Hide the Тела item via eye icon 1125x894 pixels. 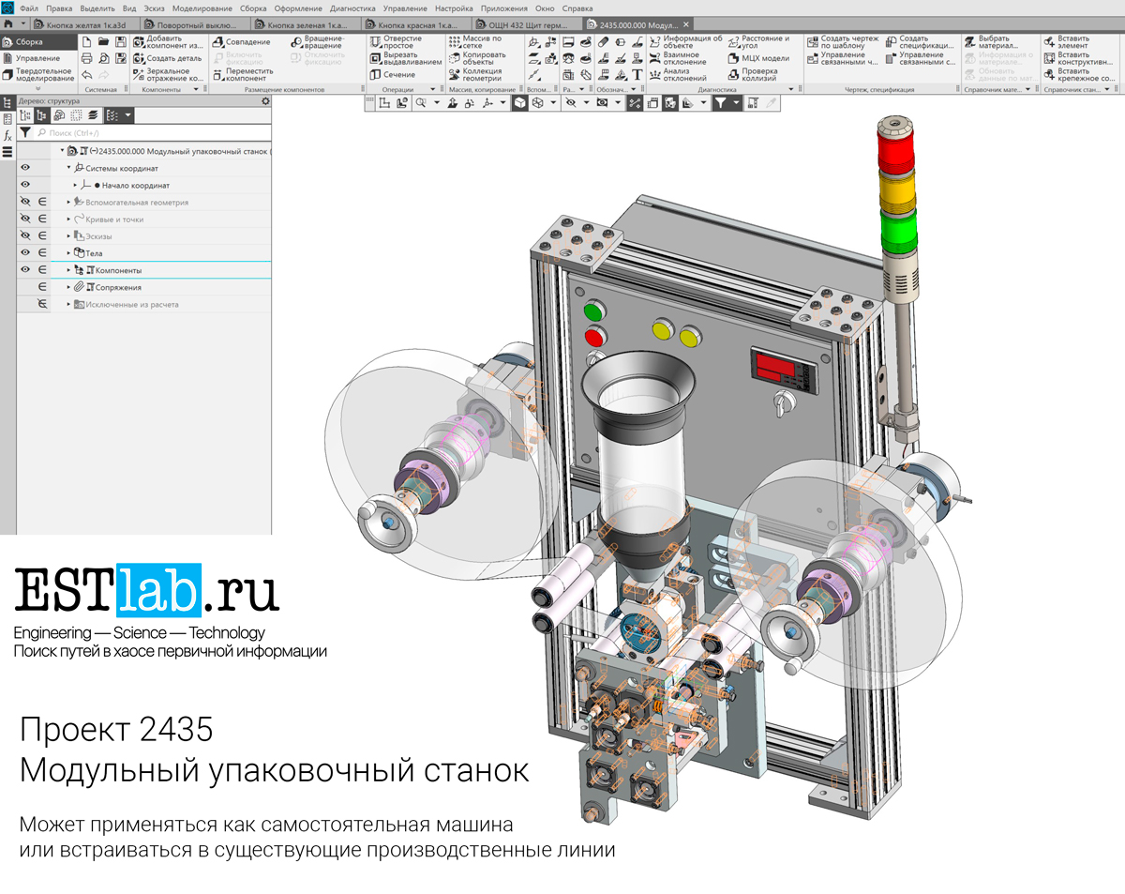pos(25,252)
